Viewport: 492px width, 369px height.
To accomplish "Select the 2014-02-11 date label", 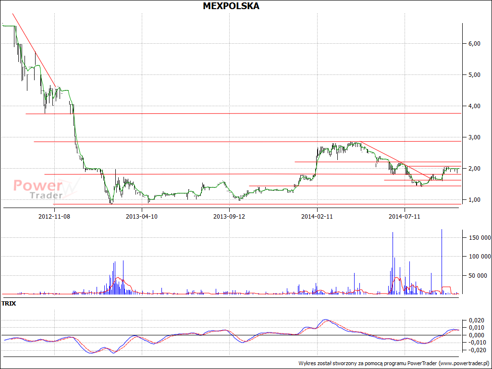I will [317, 216].
